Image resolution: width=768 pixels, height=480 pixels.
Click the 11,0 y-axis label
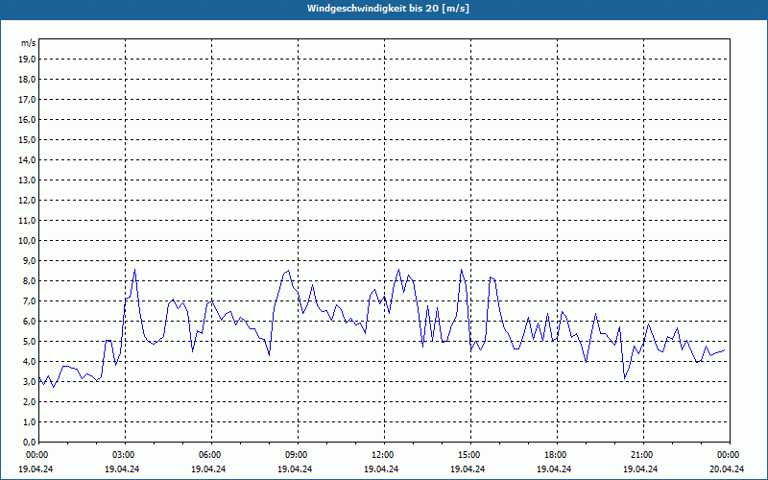pyautogui.click(x=28, y=221)
